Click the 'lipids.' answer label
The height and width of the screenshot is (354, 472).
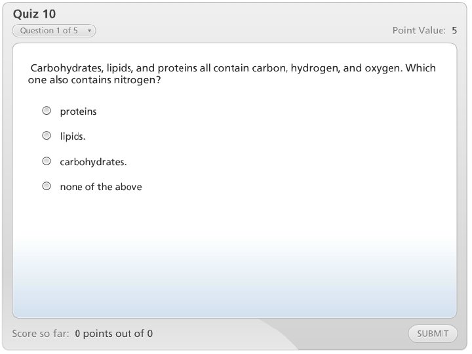[x=73, y=136]
